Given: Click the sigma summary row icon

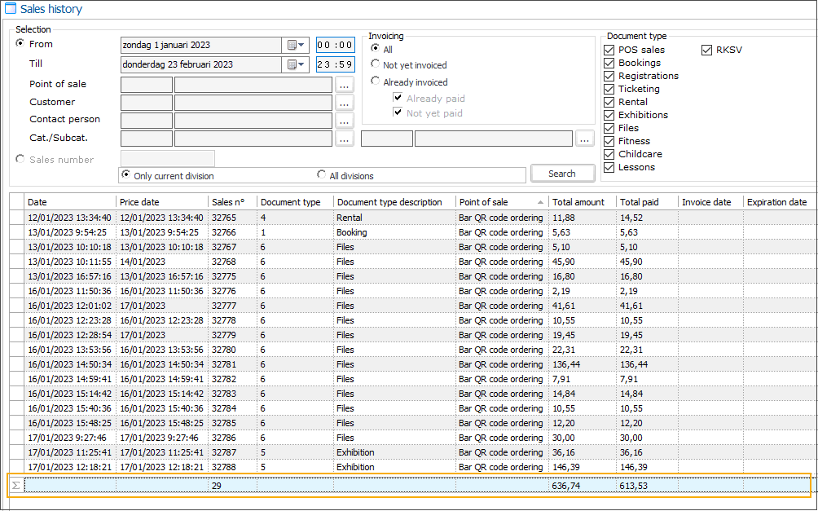Looking at the screenshot, I should tap(15, 485).
